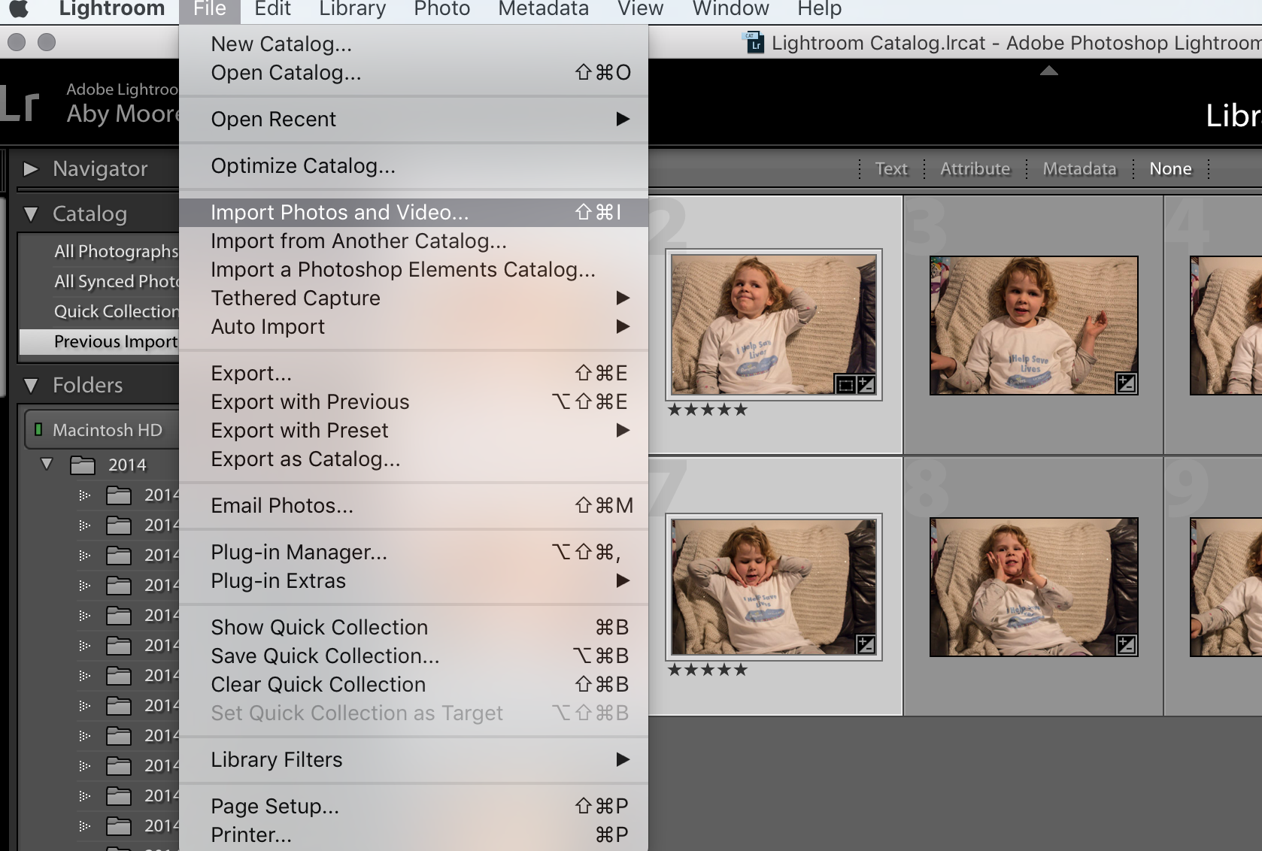This screenshot has height=851, width=1262.
Task: Choose Printer from the File menu
Action: 414,835
